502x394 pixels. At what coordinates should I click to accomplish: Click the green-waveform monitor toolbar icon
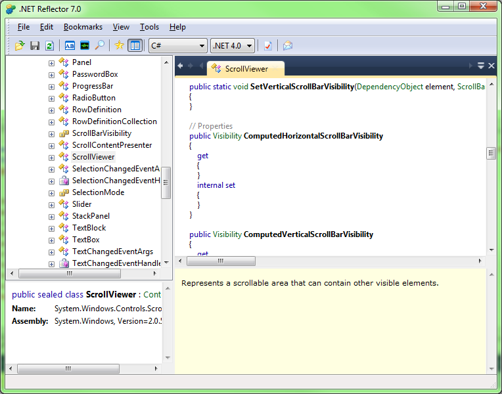click(x=85, y=45)
